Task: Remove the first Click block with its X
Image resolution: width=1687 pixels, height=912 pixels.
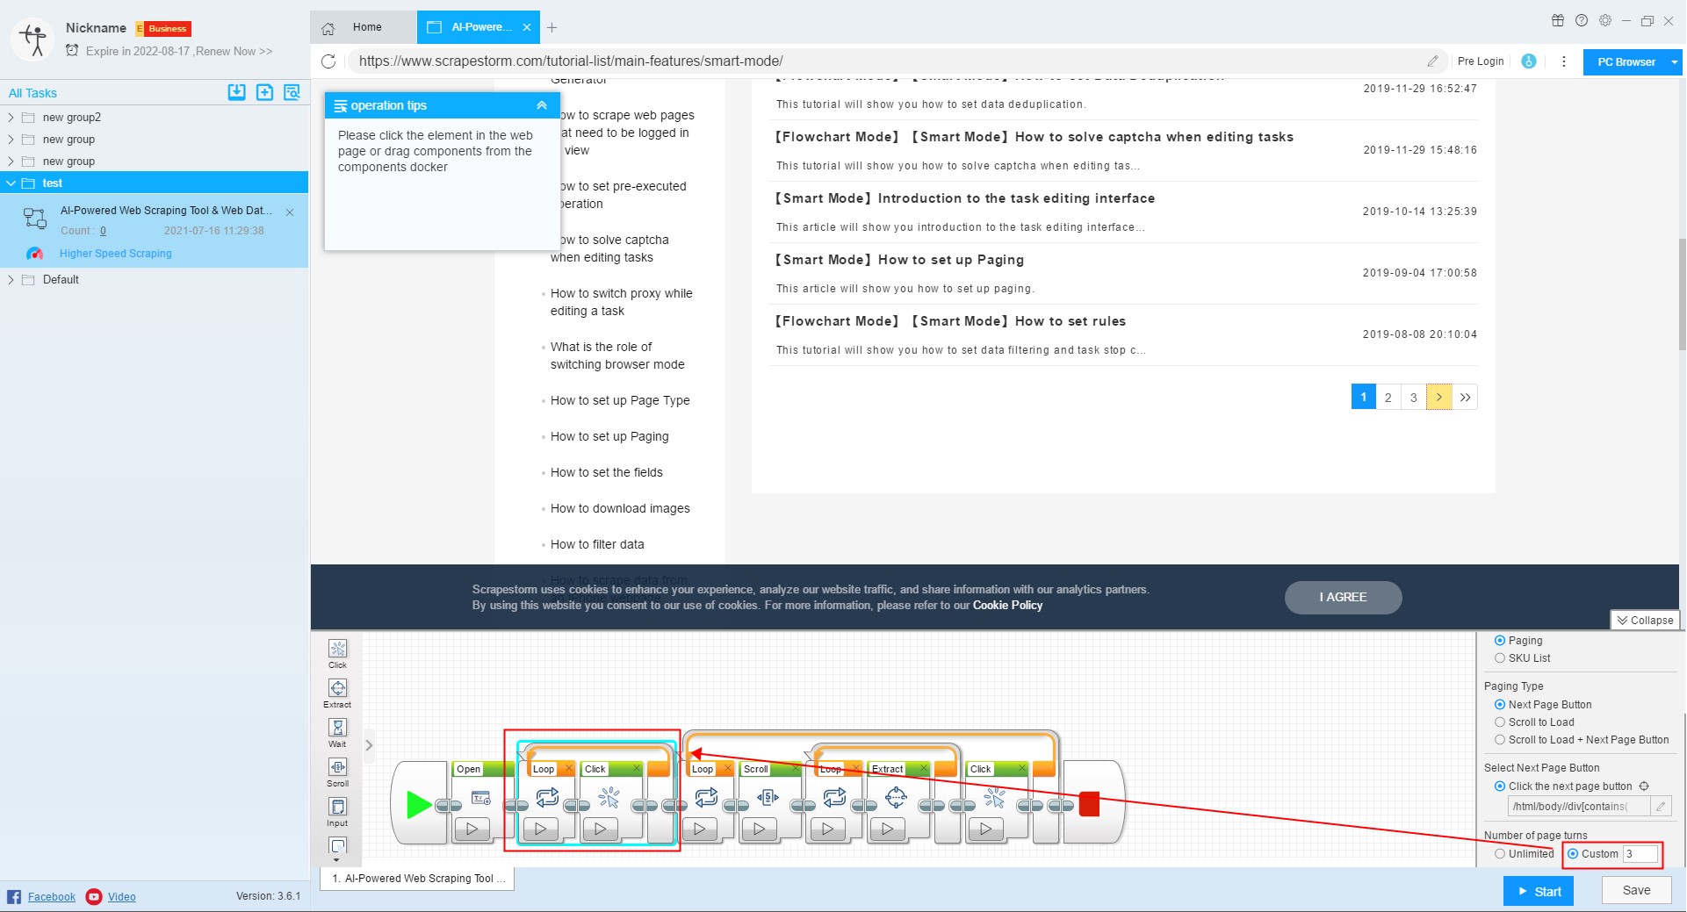Action: pos(638,768)
